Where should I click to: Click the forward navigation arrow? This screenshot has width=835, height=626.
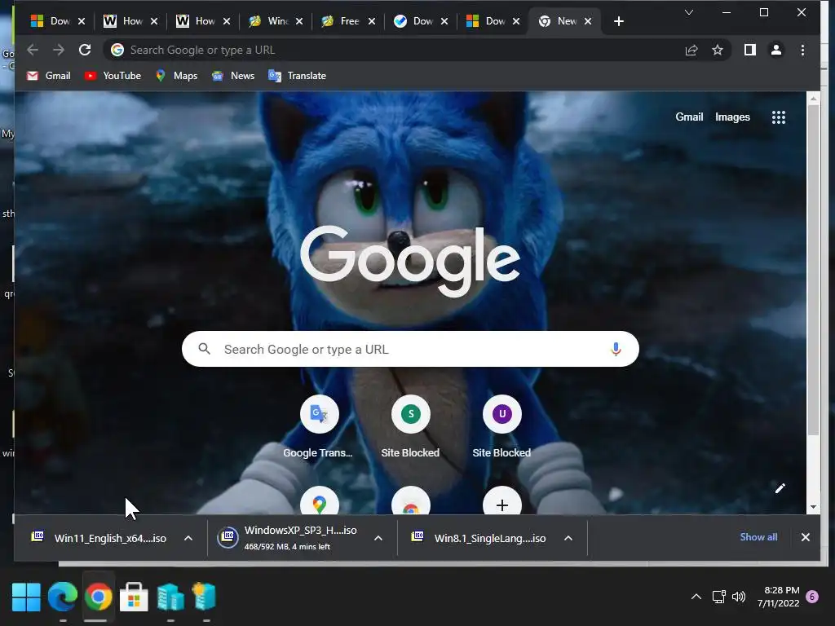(59, 50)
